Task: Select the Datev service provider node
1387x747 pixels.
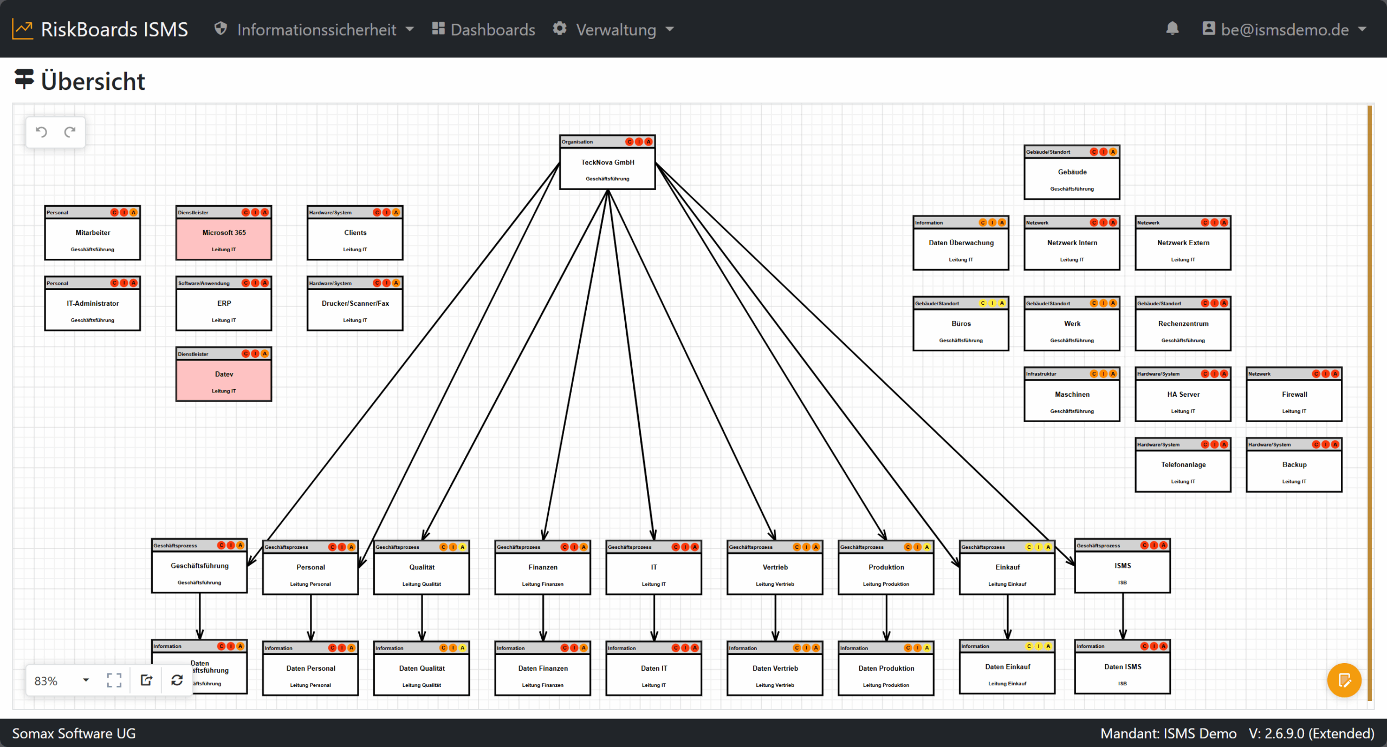Action: 224,374
